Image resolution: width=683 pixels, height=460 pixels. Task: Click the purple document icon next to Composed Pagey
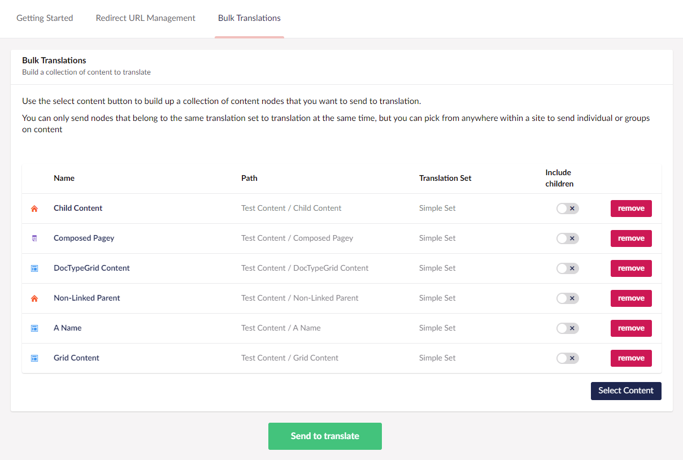click(x=34, y=238)
